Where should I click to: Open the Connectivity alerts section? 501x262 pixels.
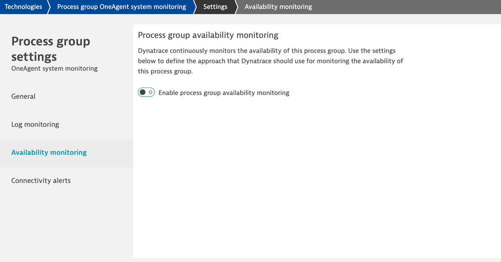[x=41, y=180]
